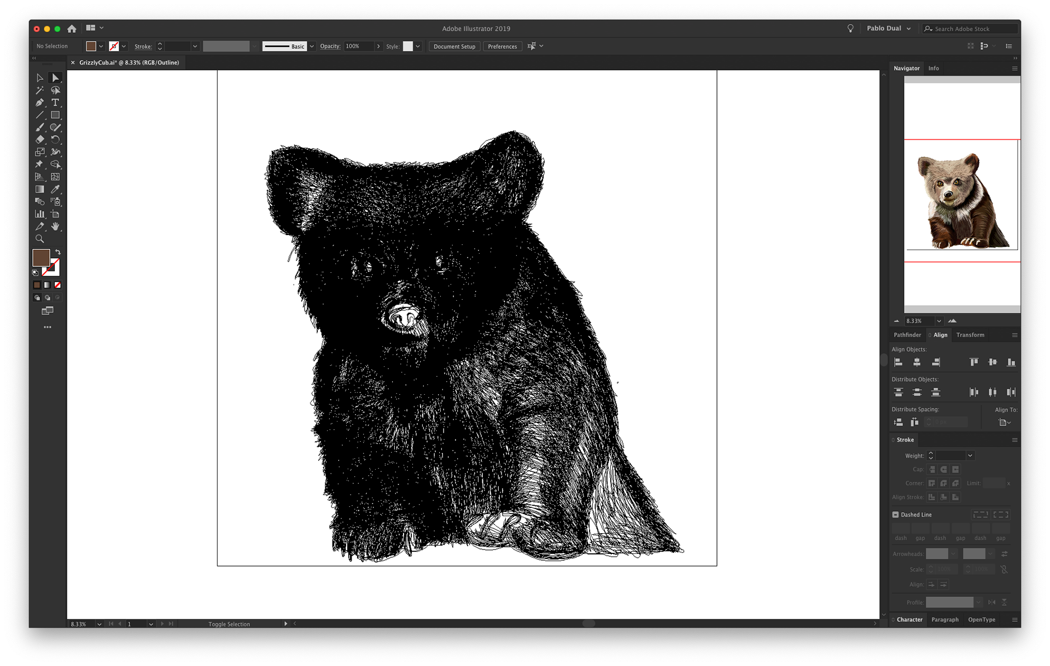Screen dimensions: 1050x666
Task: Select the Eraser tool
Action: coord(40,140)
